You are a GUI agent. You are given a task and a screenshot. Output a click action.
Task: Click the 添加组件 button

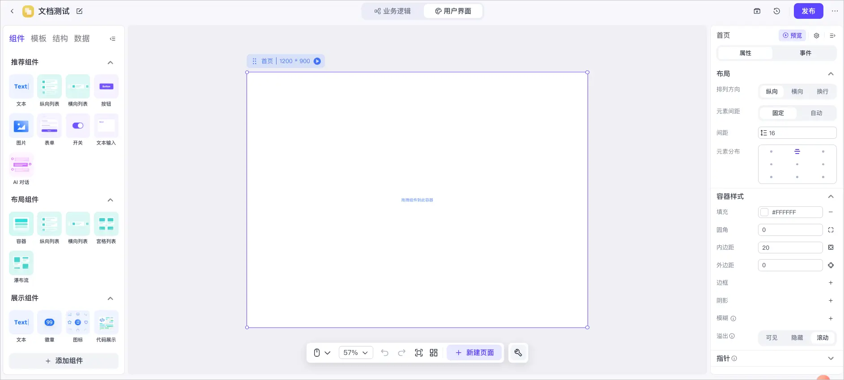coord(64,361)
